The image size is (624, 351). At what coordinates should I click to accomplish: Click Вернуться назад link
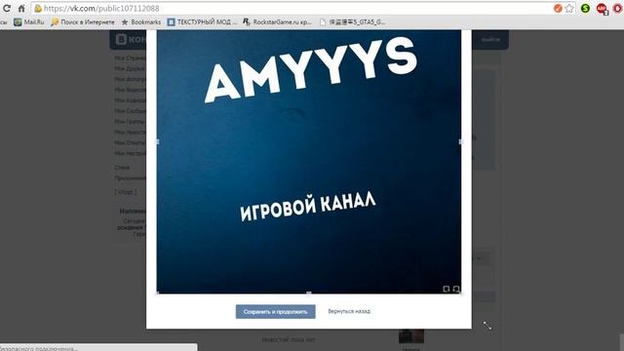click(349, 311)
